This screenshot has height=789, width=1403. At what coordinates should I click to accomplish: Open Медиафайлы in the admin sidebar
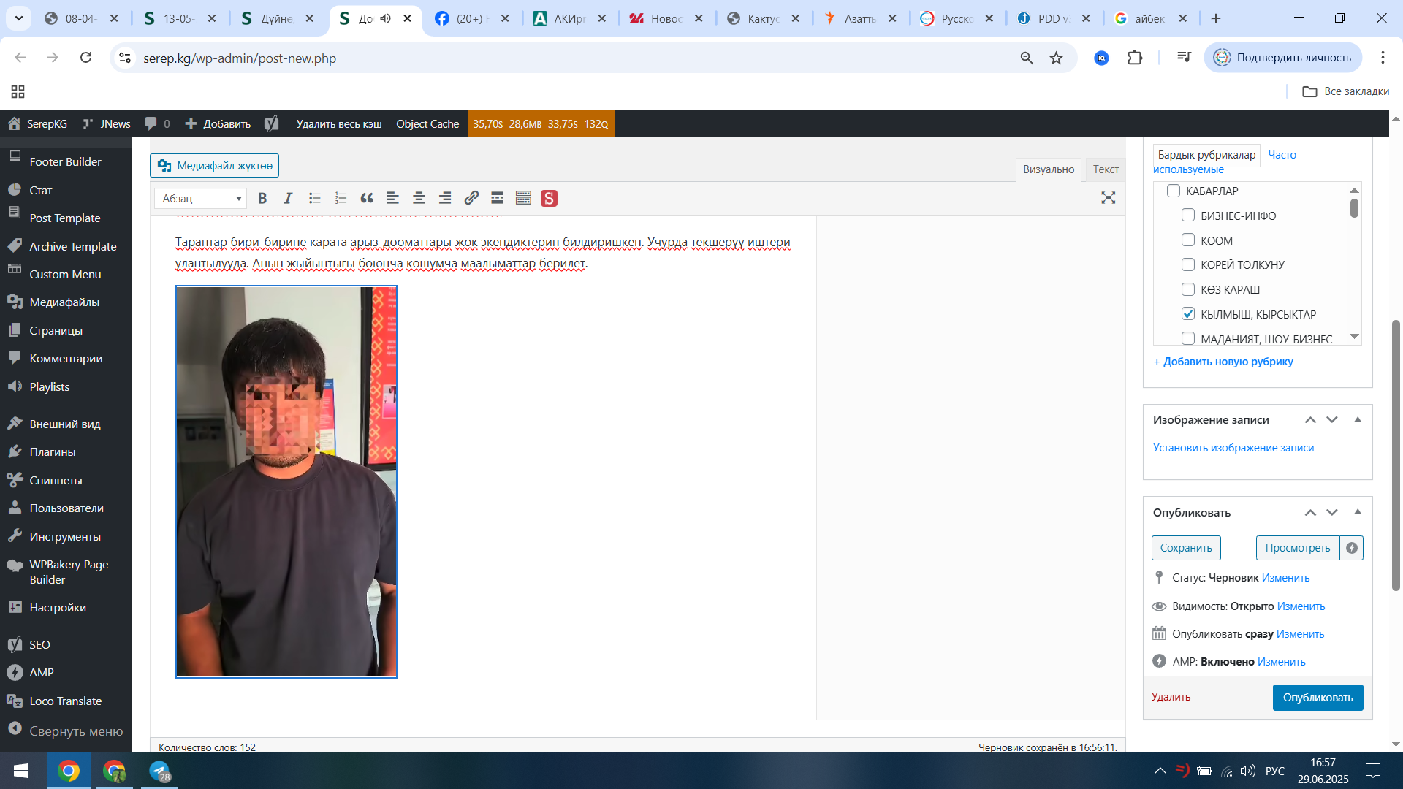[64, 302]
